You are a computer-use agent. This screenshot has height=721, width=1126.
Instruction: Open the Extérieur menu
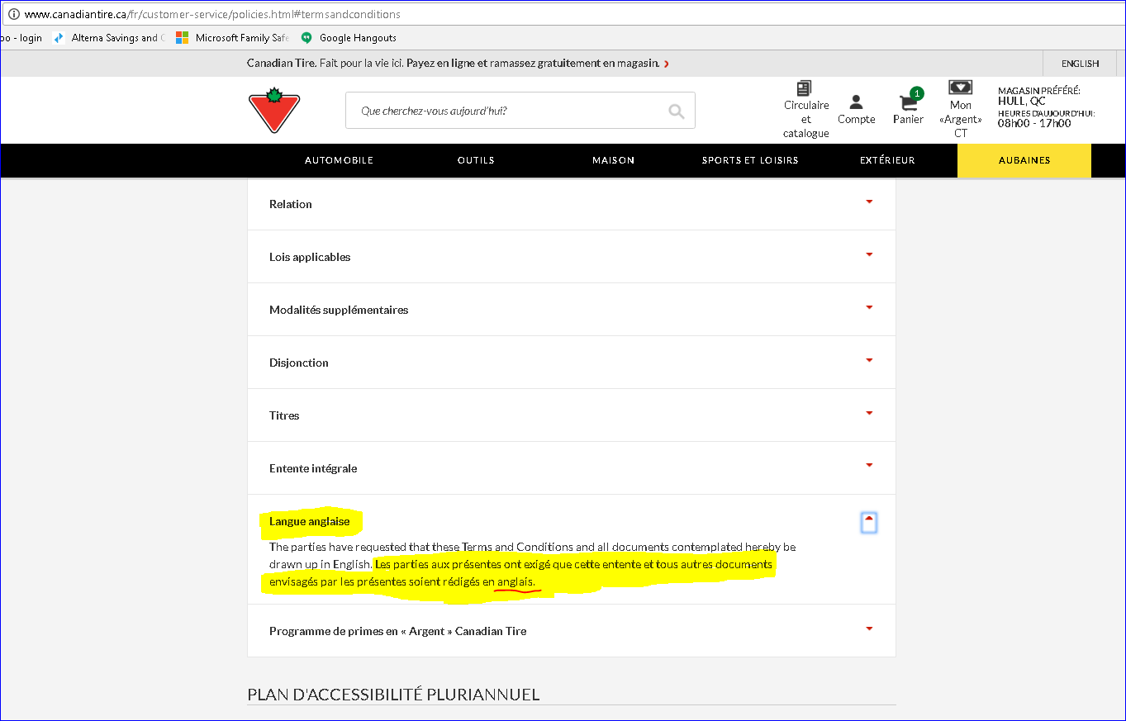point(887,160)
